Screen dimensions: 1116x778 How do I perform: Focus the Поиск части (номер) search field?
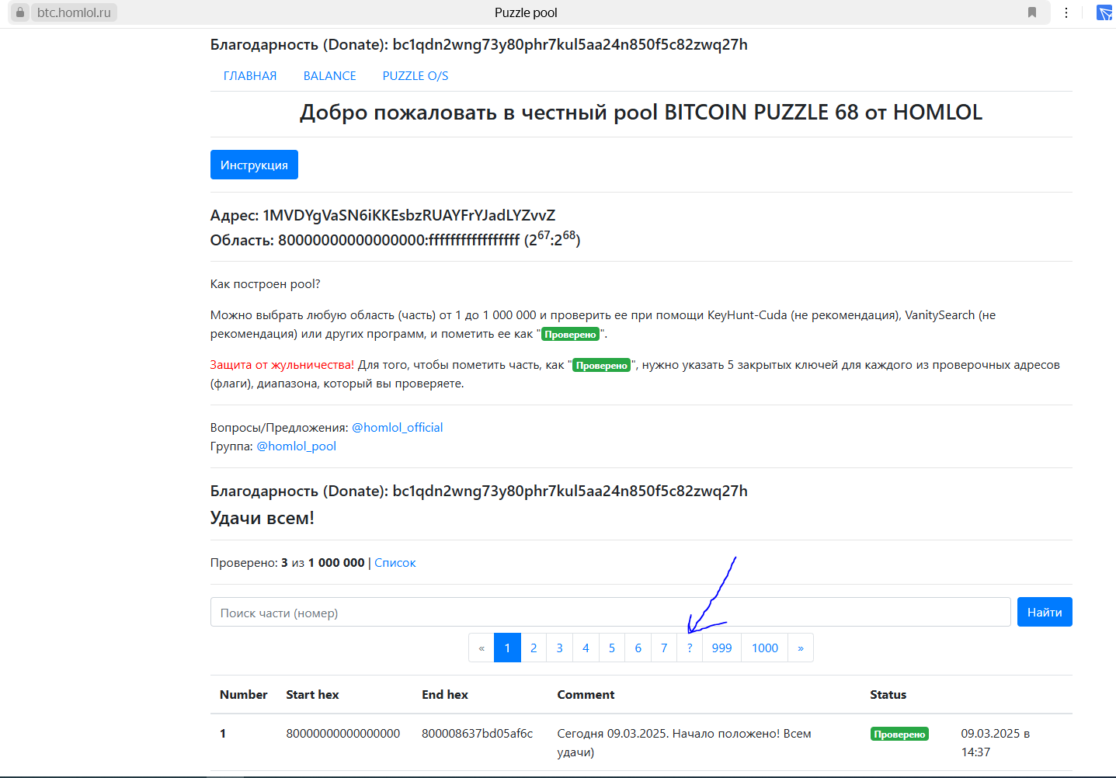click(x=610, y=613)
